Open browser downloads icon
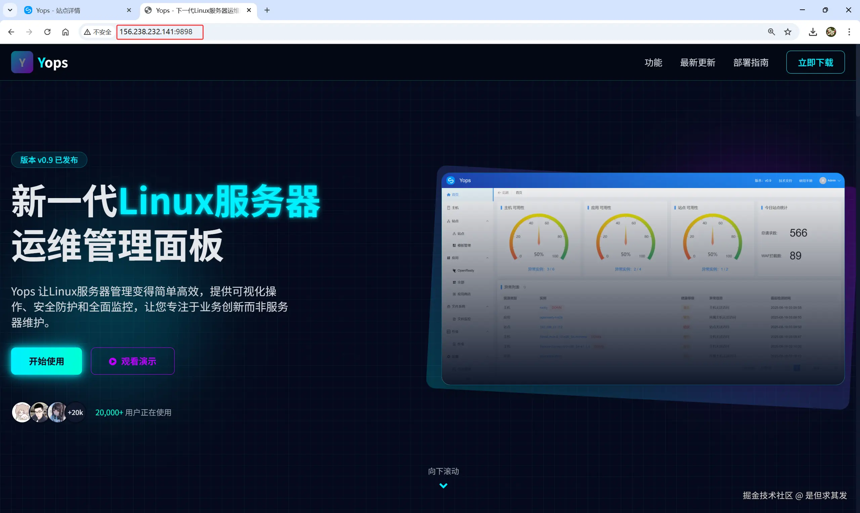 pyautogui.click(x=813, y=32)
